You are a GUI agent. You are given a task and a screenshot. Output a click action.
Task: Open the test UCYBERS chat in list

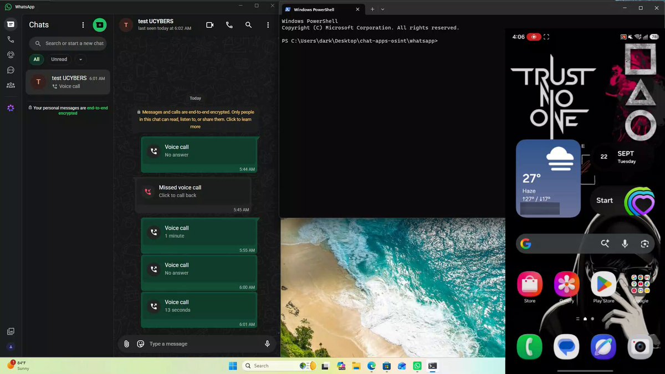pos(68,82)
